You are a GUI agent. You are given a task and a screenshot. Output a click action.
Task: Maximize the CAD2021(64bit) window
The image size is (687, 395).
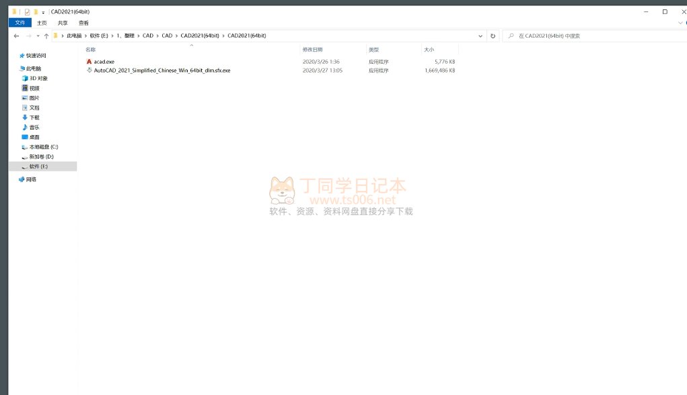coord(665,12)
